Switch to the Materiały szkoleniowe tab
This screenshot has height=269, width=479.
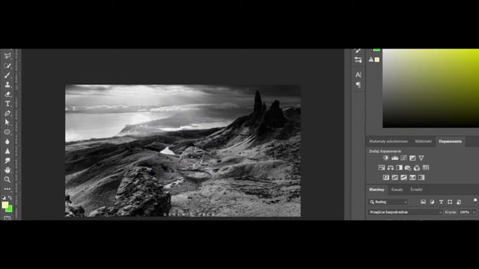(x=388, y=141)
